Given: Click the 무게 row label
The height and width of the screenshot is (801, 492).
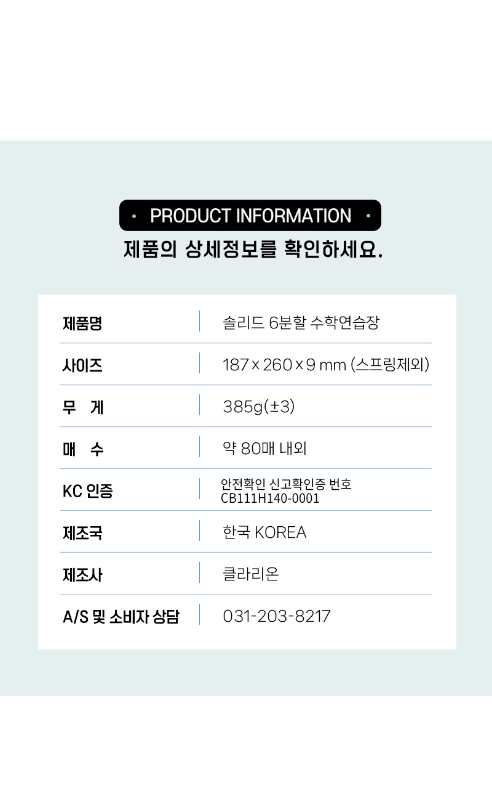Looking at the screenshot, I should click(83, 407).
